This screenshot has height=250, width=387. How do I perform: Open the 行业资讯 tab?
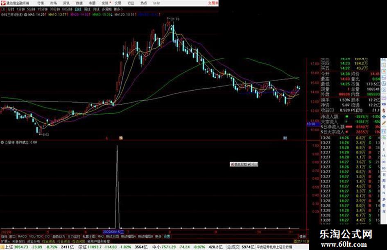pos(64,241)
